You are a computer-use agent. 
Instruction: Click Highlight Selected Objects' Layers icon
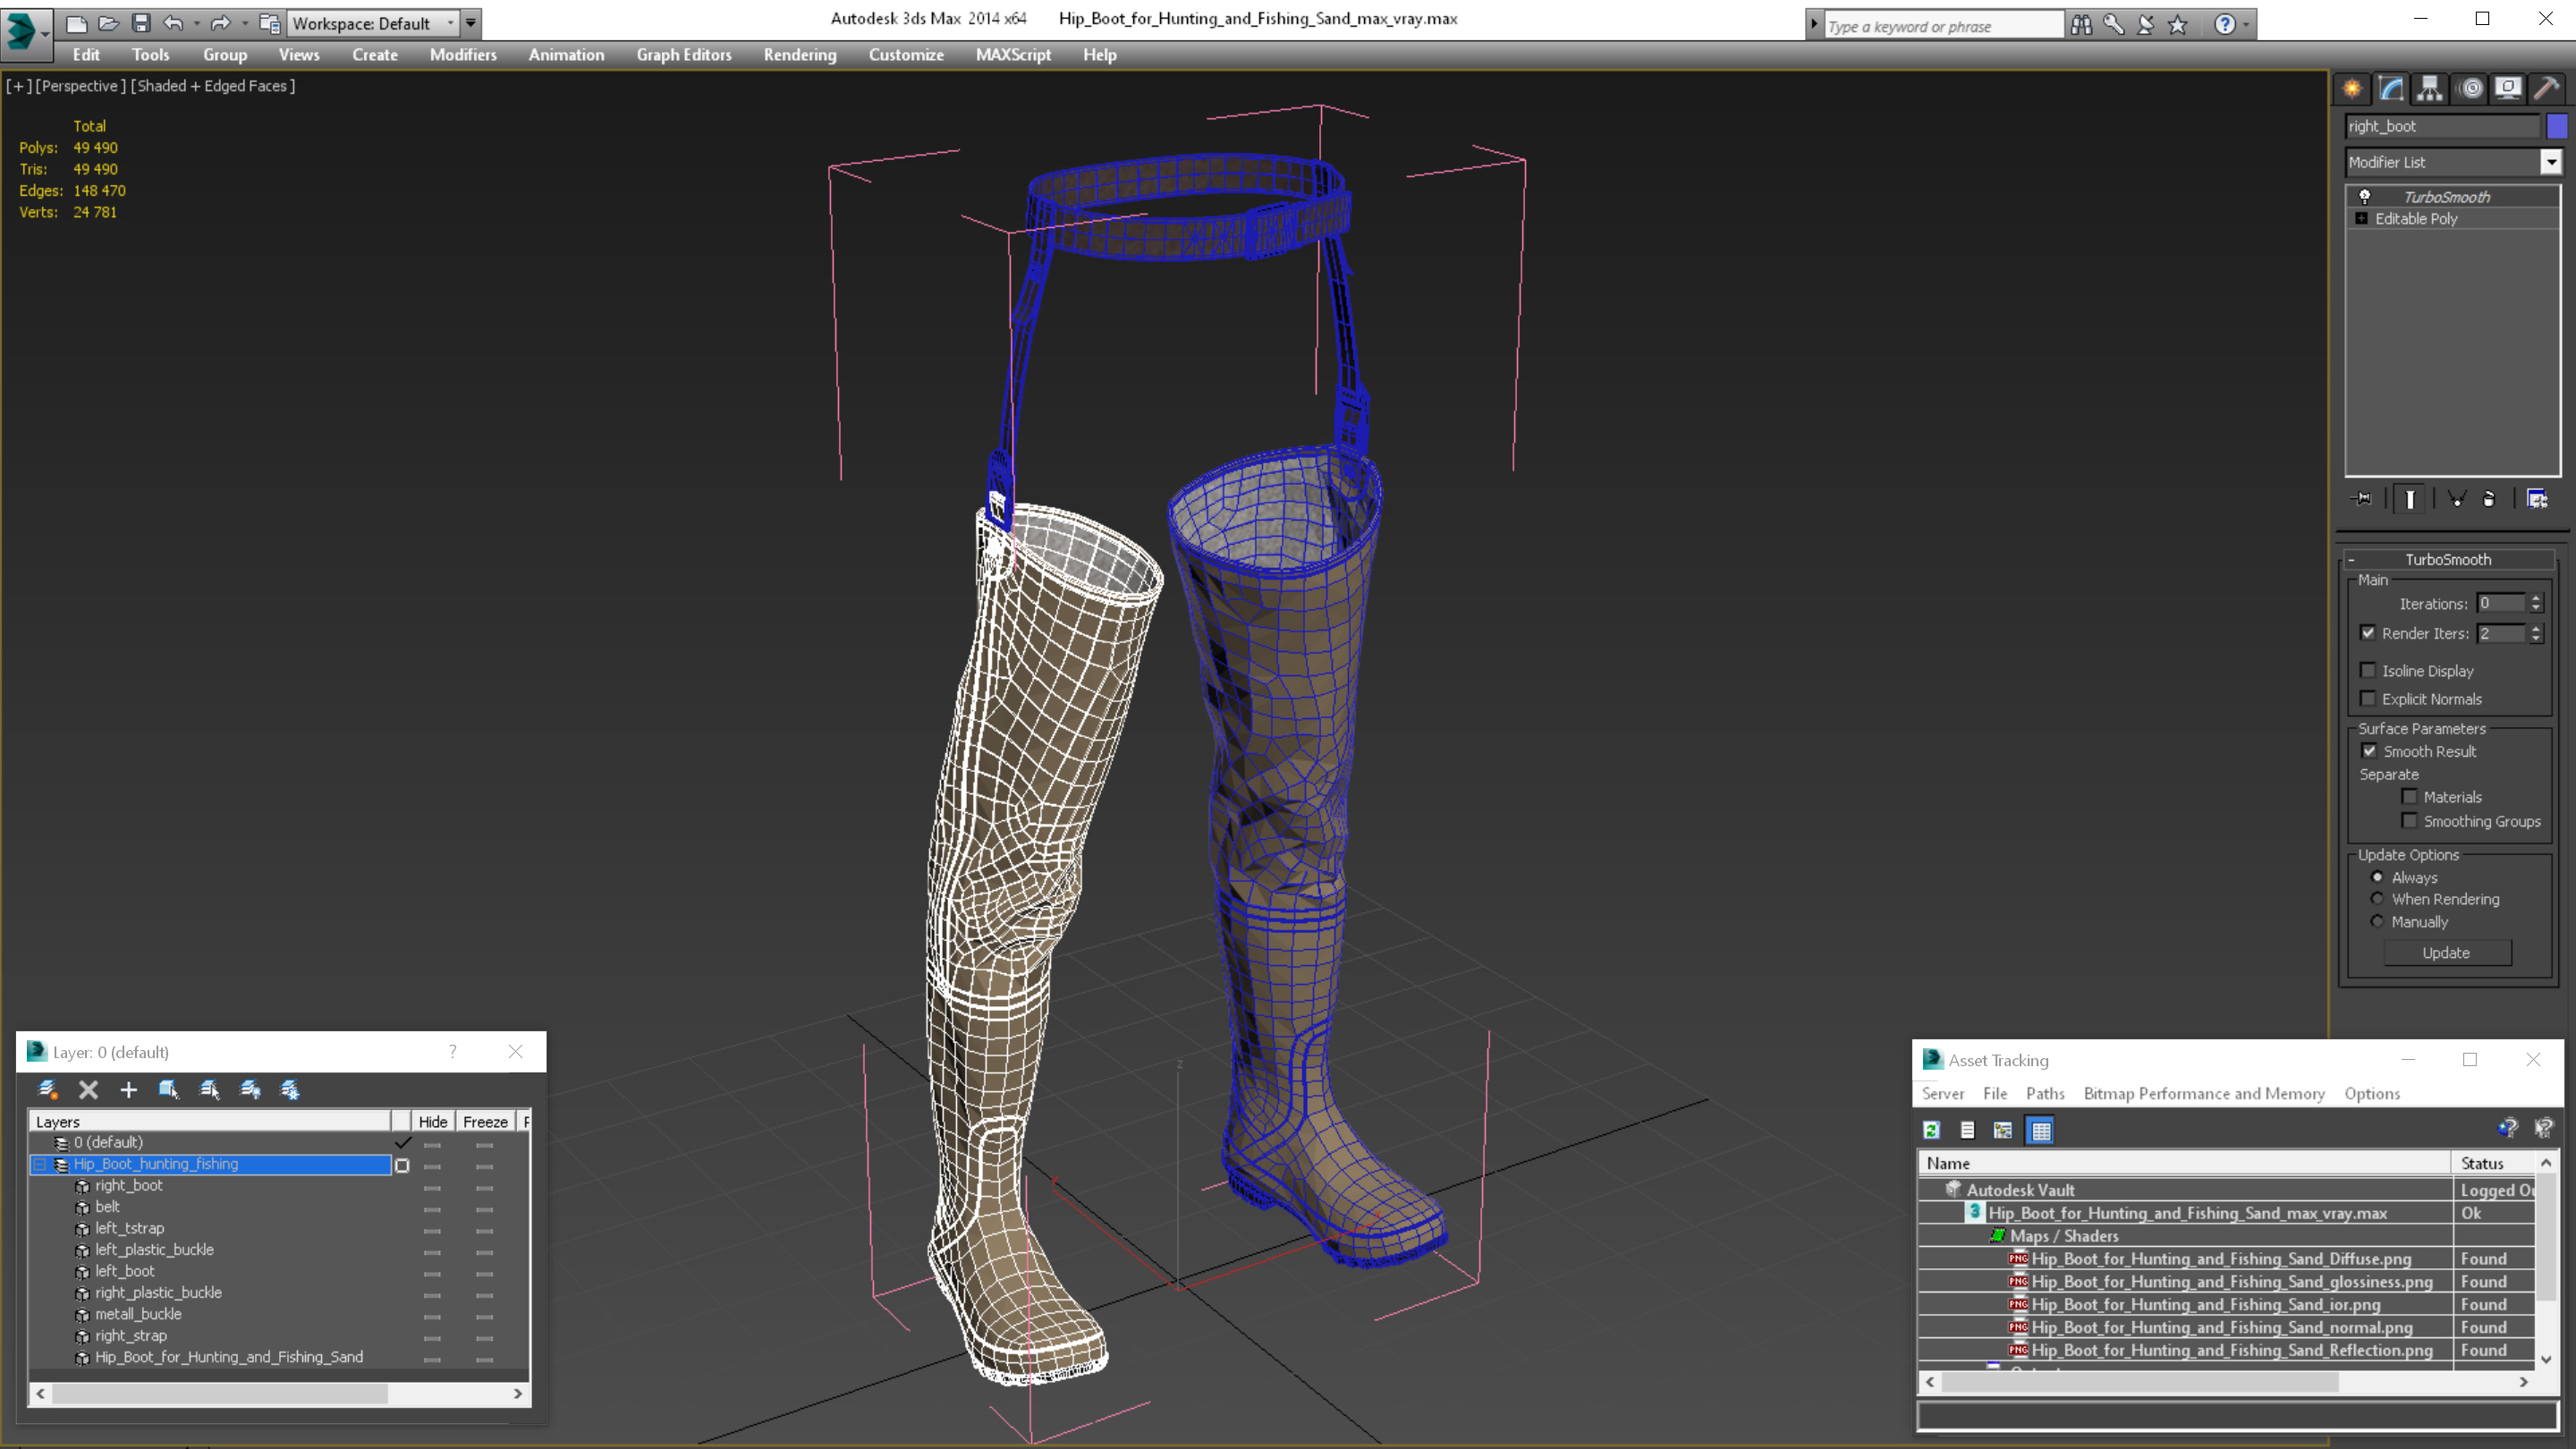(209, 1090)
